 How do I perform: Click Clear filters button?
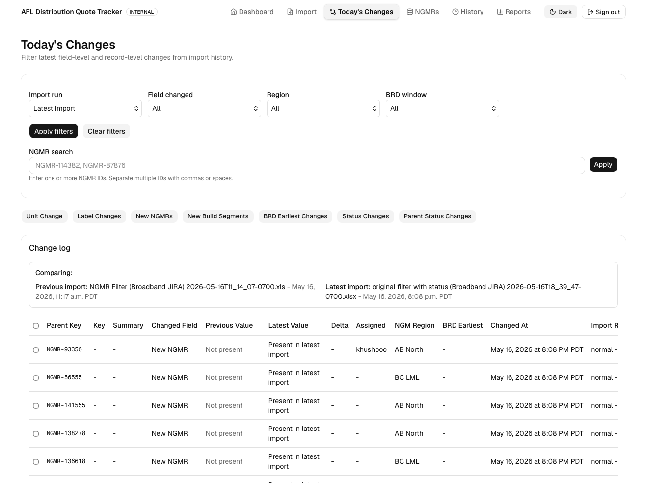click(107, 131)
